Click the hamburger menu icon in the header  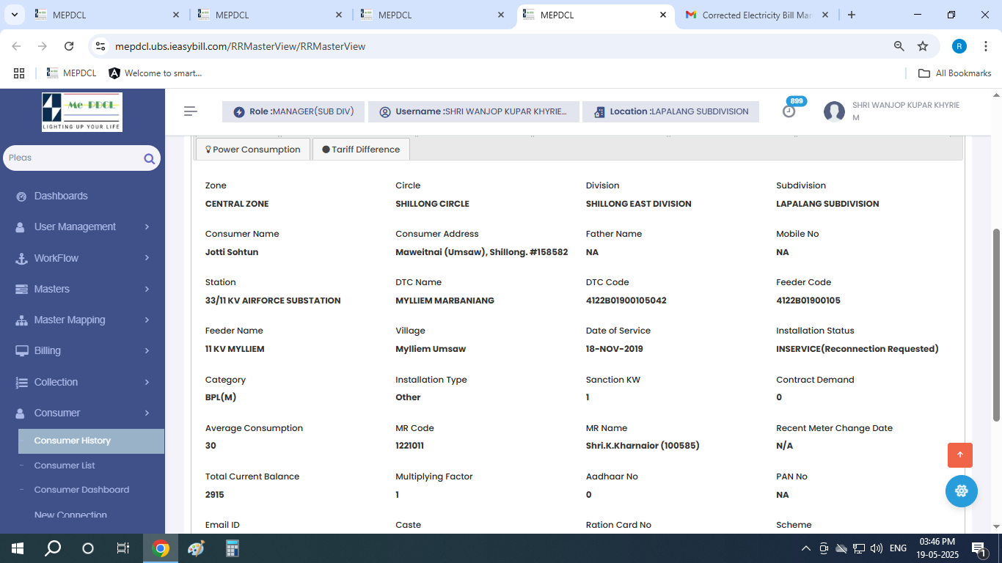coord(191,111)
